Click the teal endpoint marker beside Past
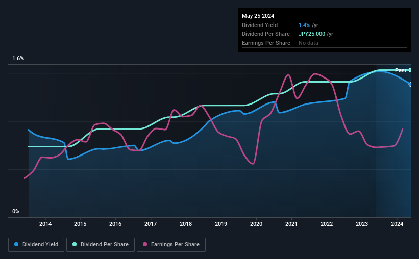Image resolution: width=419 pixels, height=259 pixels. pos(410,70)
